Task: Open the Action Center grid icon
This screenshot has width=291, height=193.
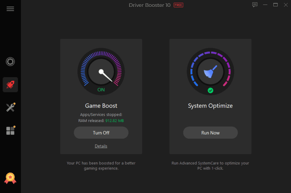Action: tap(11, 130)
